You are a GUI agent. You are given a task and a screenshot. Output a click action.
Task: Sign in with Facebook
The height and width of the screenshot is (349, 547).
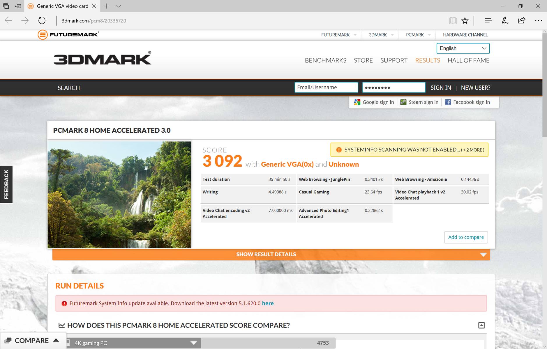467,102
